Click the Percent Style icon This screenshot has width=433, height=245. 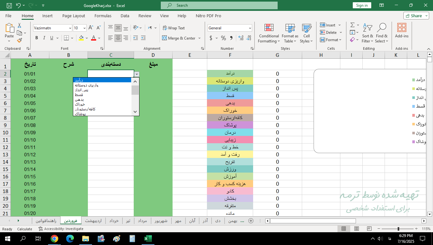(x=224, y=38)
